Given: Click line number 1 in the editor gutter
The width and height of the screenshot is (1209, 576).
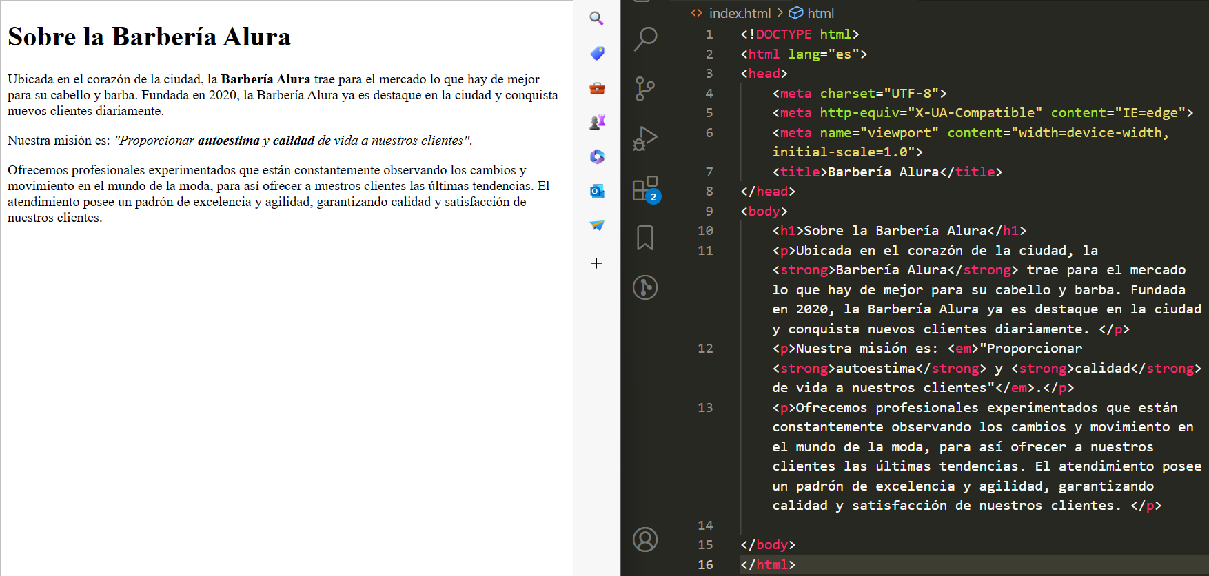Looking at the screenshot, I should coord(709,34).
